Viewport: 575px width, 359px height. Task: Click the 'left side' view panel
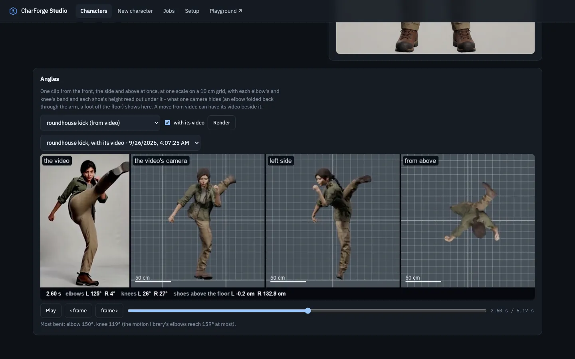coord(333,221)
